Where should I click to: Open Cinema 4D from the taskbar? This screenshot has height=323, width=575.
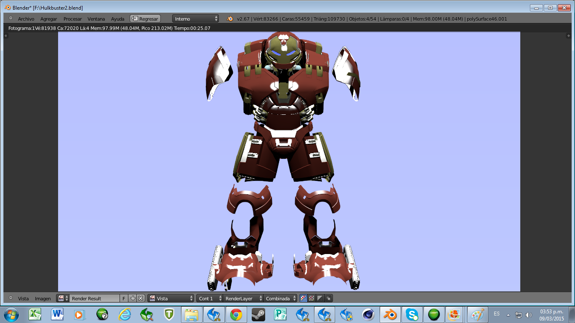(368, 314)
